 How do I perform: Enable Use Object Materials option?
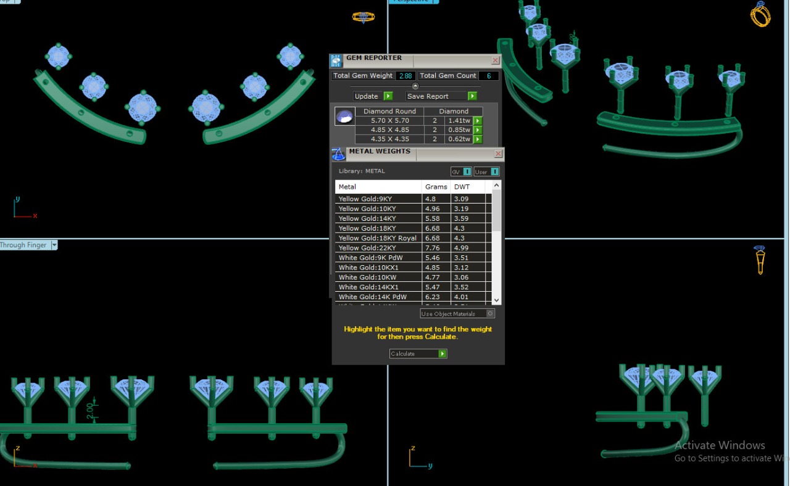(490, 313)
